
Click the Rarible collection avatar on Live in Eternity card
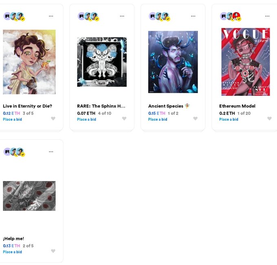tap(7, 16)
